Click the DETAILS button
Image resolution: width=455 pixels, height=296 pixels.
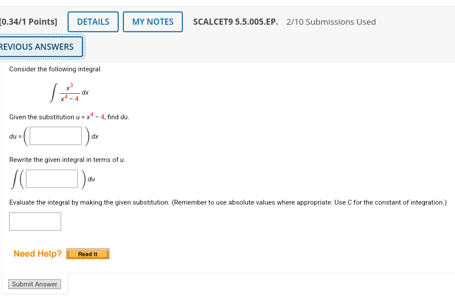pos(93,21)
